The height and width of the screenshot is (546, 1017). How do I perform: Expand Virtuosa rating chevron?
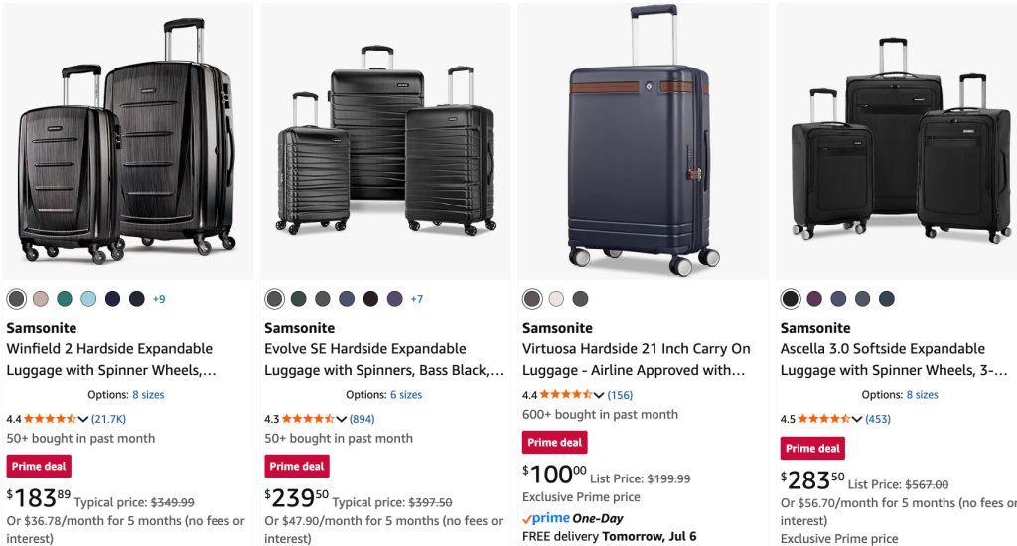[599, 395]
